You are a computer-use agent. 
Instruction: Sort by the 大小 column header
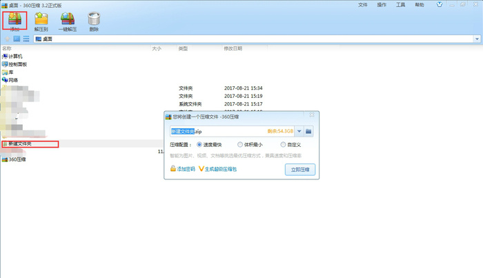pos(157,48)
